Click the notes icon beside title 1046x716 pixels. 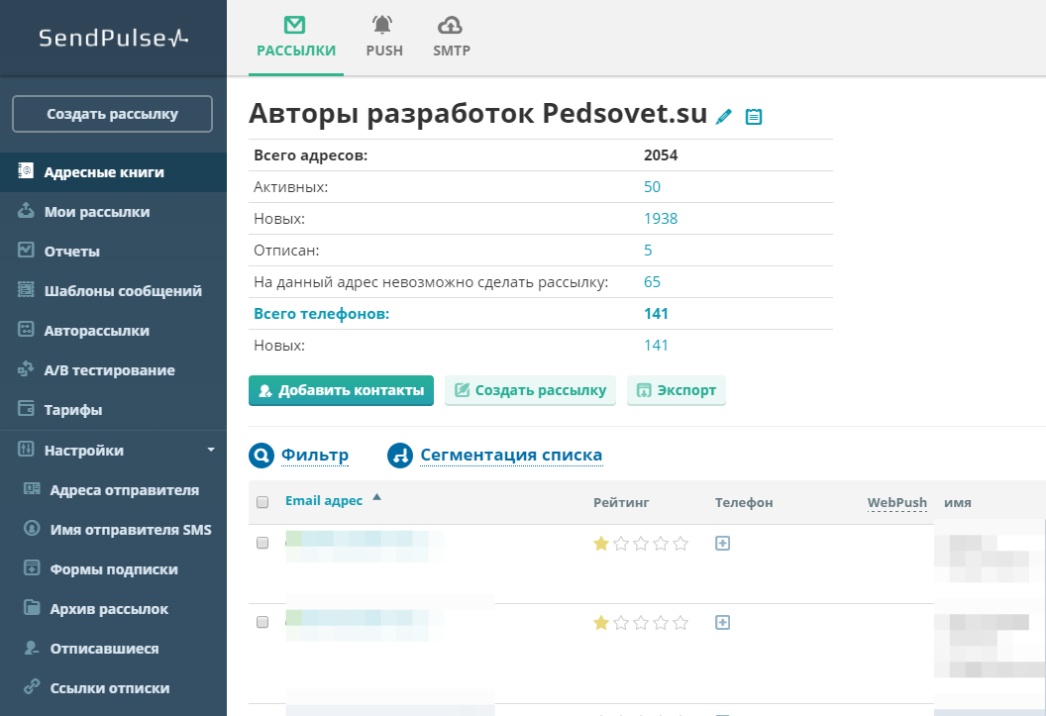point(754,117)
